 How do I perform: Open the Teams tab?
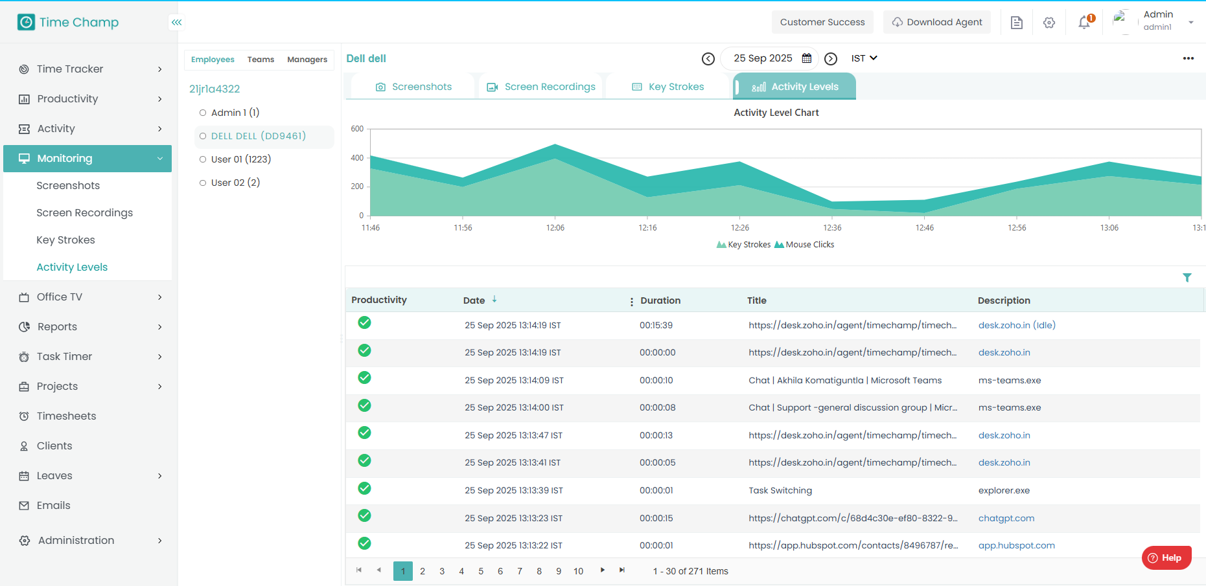261,60
